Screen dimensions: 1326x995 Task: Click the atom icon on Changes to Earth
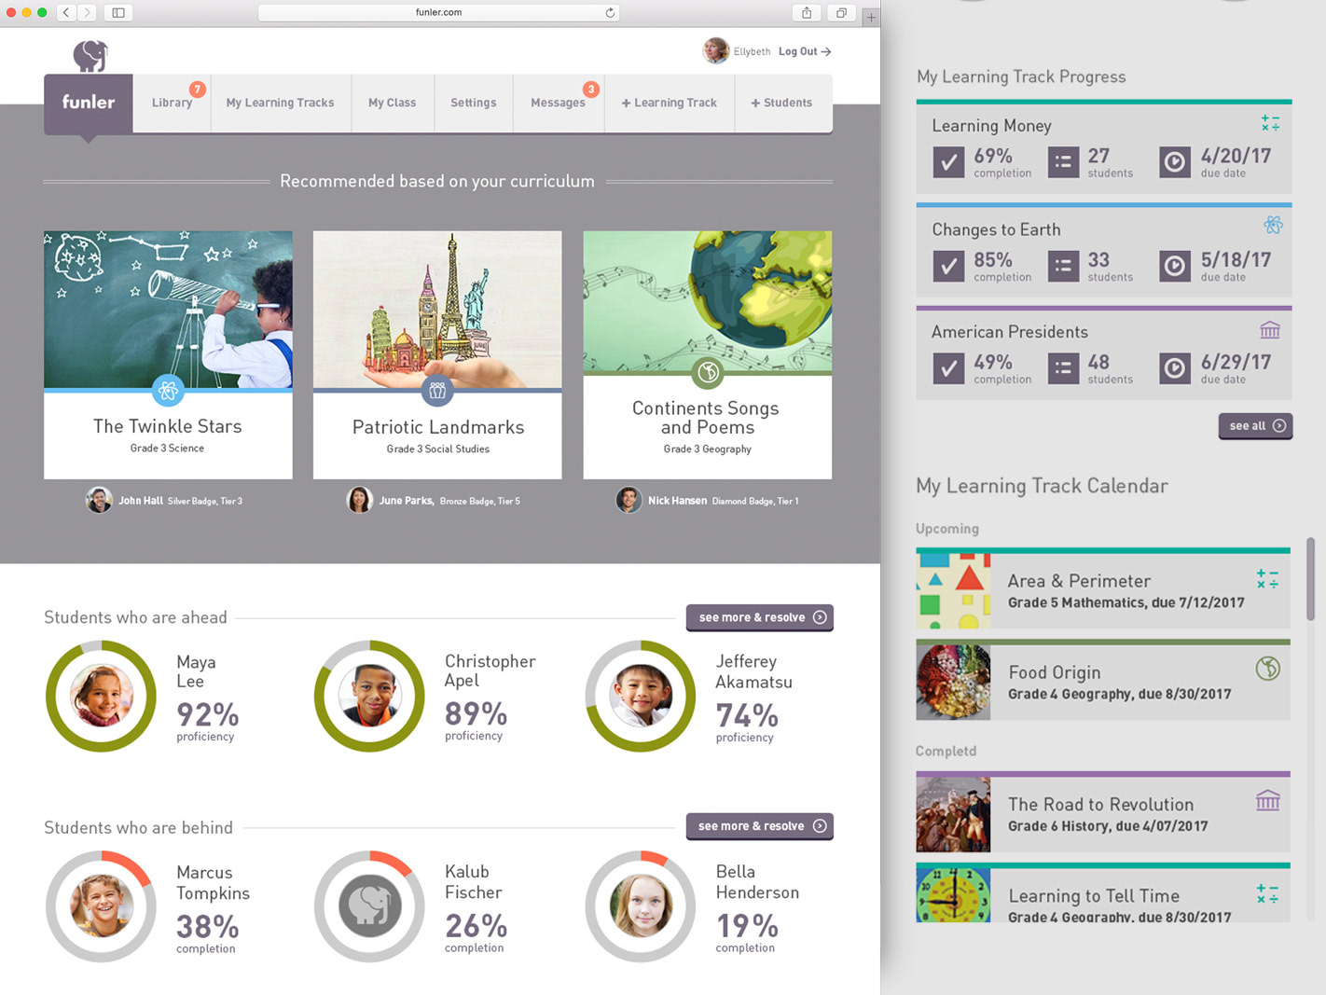[1273, 225]
